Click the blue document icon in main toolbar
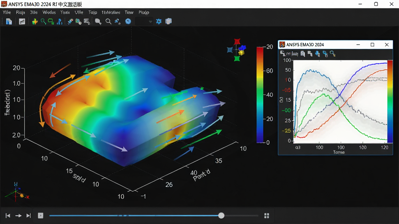The width and height of the screenshot is (399, 224). click(9, 22)
